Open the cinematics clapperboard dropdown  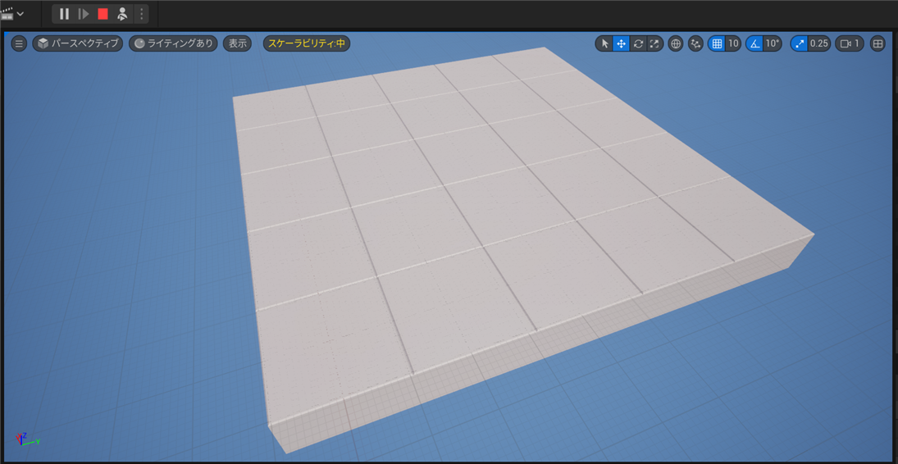point(12,14)
